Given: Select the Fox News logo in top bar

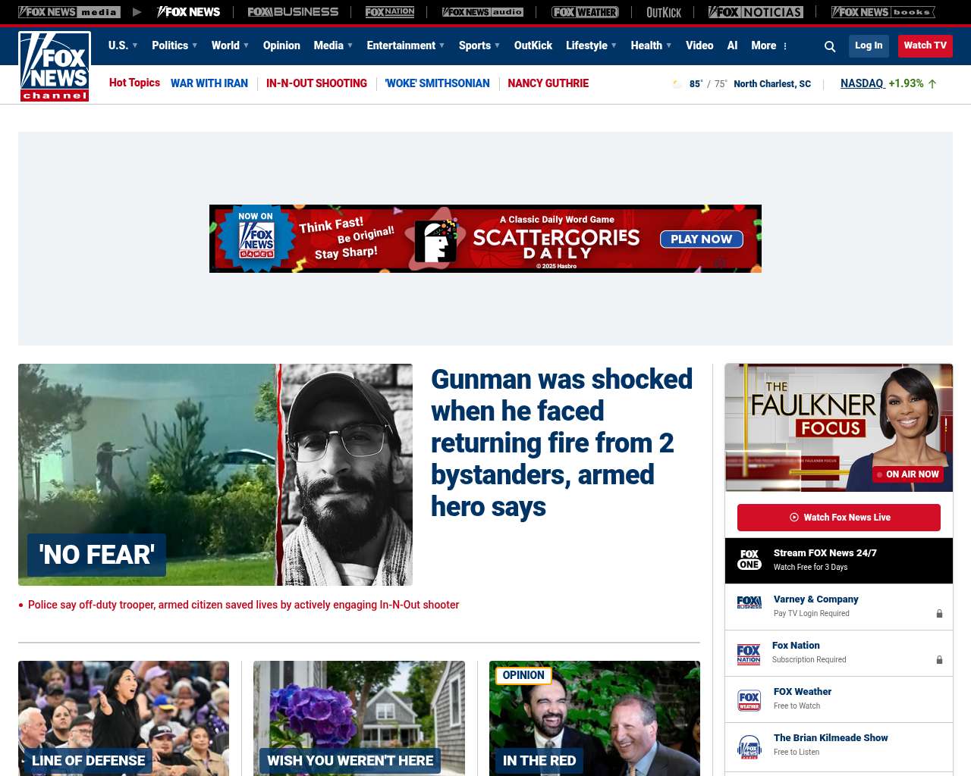Looking at the screenshot, I should pyautogui.click(x=188, y=12).
